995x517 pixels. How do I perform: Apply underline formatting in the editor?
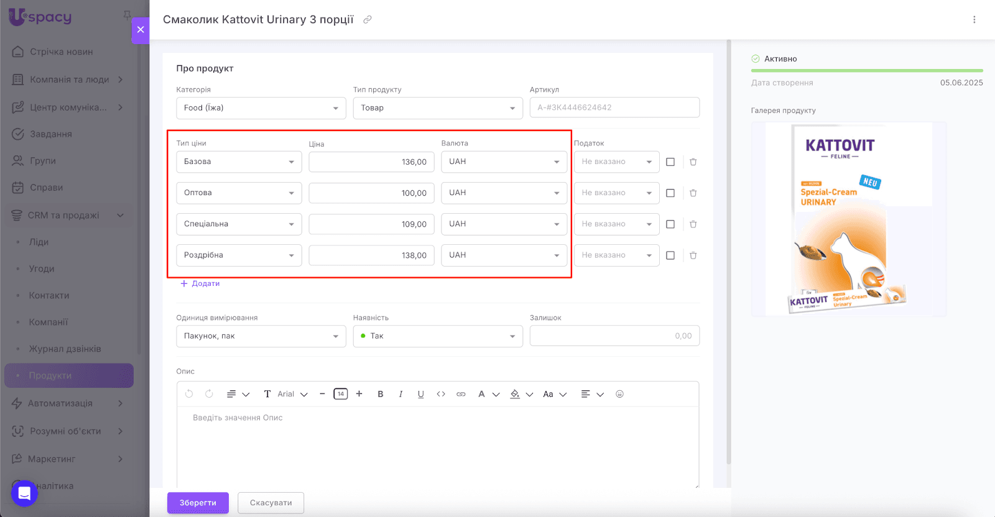click(x=421, y=394)
